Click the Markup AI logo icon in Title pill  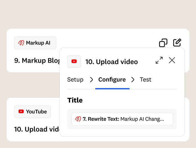pyautogui.click(x=78, y=119)
